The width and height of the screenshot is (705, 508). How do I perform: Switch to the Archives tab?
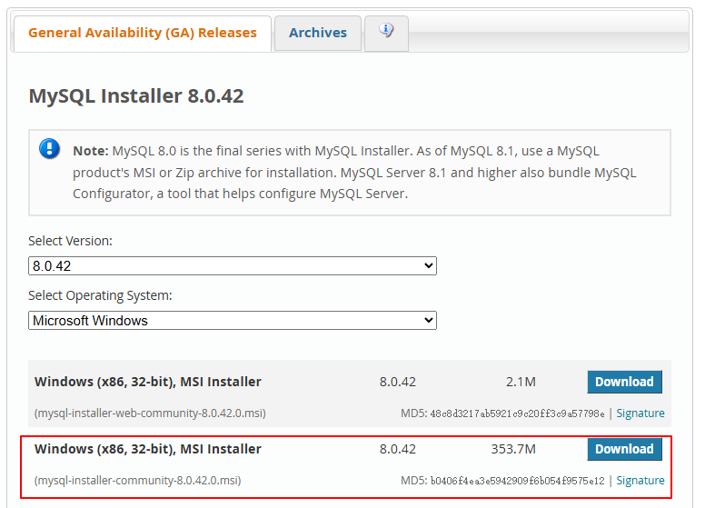tap(318, 33)
